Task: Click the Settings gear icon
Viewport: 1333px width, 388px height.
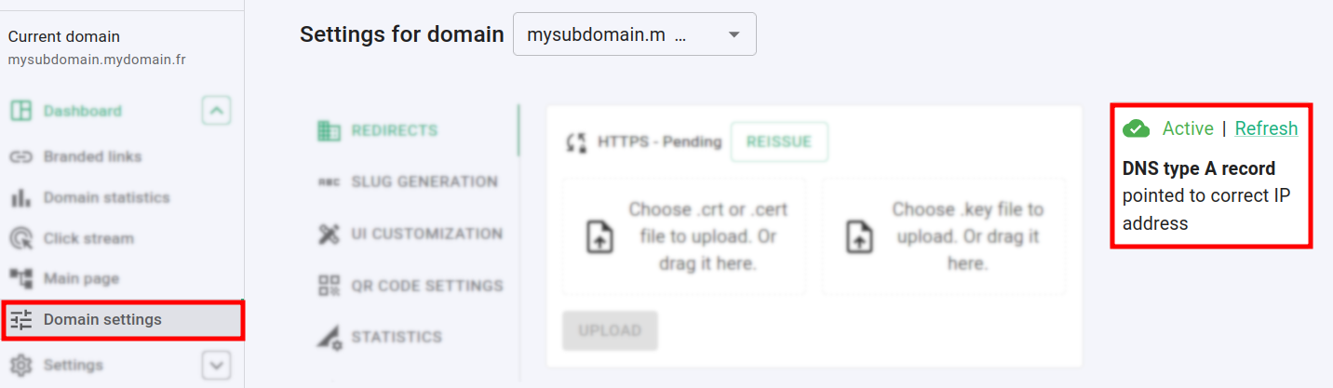Action: click(20, 365)
